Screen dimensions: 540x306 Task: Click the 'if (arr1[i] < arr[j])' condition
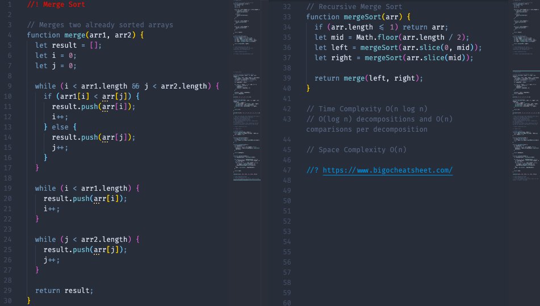(87, 97)
